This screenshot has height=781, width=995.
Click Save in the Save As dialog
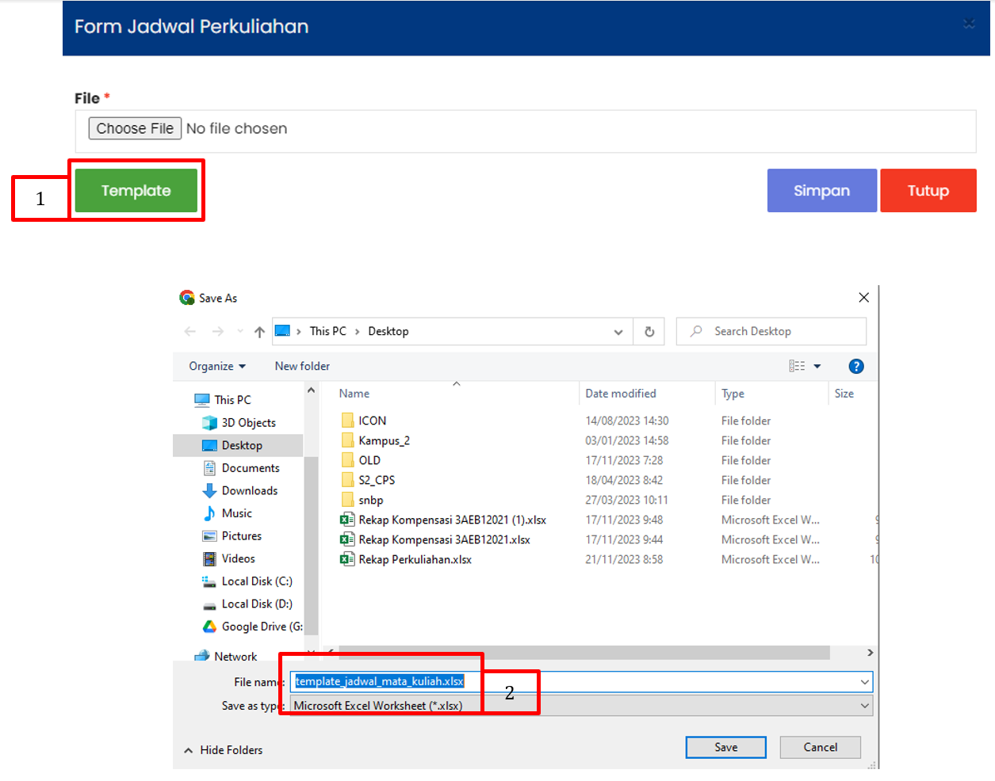coord(725,747)
